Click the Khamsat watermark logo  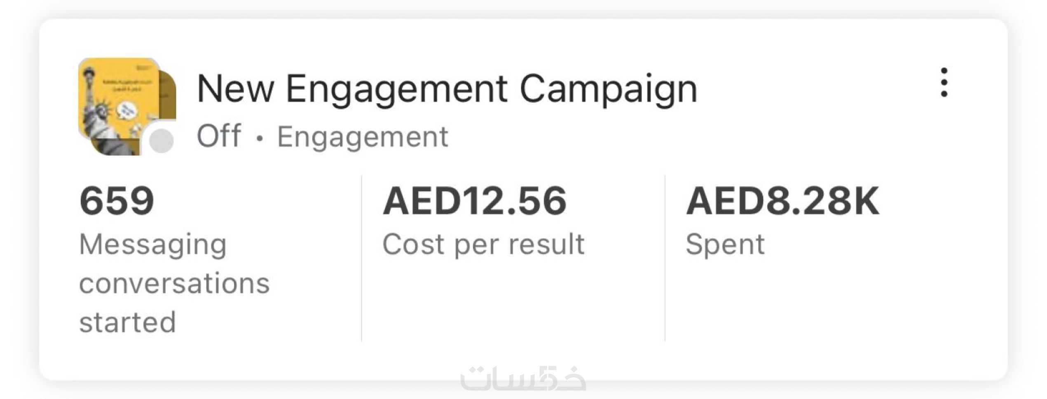[x=522, y=379]
